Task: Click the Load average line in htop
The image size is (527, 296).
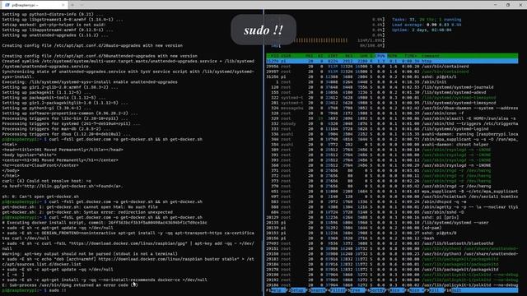Action: [x=427, y=25]
